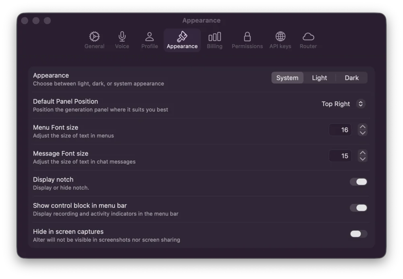
Task: Increase Menu Font size with stepper arrow
Action: tap(362, 127)
